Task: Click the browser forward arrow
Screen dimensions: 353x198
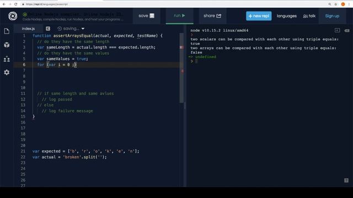Action: 10,4
